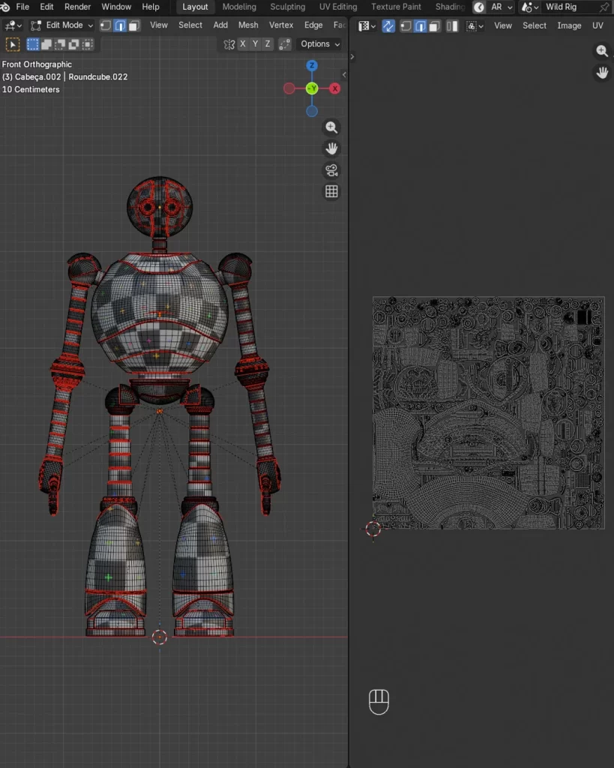
Task: Select the Tweak selection tool icon
Action: pyautogui.click(x=12, y=44)
